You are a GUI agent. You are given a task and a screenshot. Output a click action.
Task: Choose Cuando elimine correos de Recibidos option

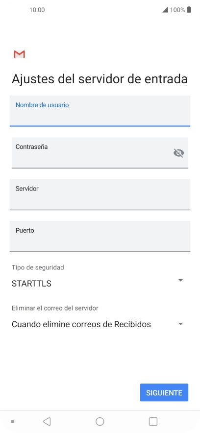click(x=81, y=324)
